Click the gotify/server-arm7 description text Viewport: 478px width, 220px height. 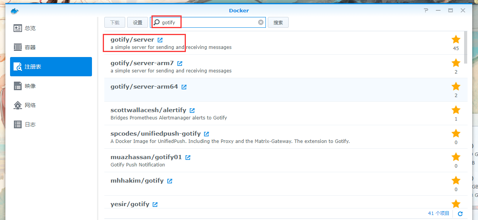[x=171, y=71]
